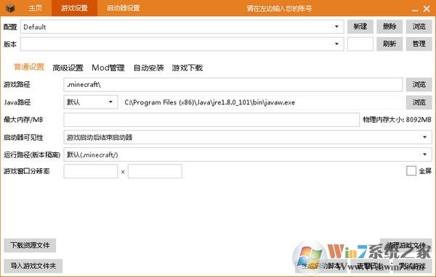
Task: Click the 游戏窗口分辨率 label
Action: click(x=26, y=171)
